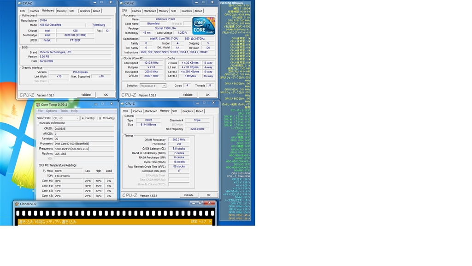Click Validate in the processor CPU-Z window
472x266 pixels.
(188, 95)
